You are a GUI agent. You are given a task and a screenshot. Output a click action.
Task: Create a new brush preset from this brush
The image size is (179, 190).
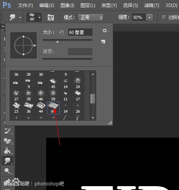coord(103,42)
